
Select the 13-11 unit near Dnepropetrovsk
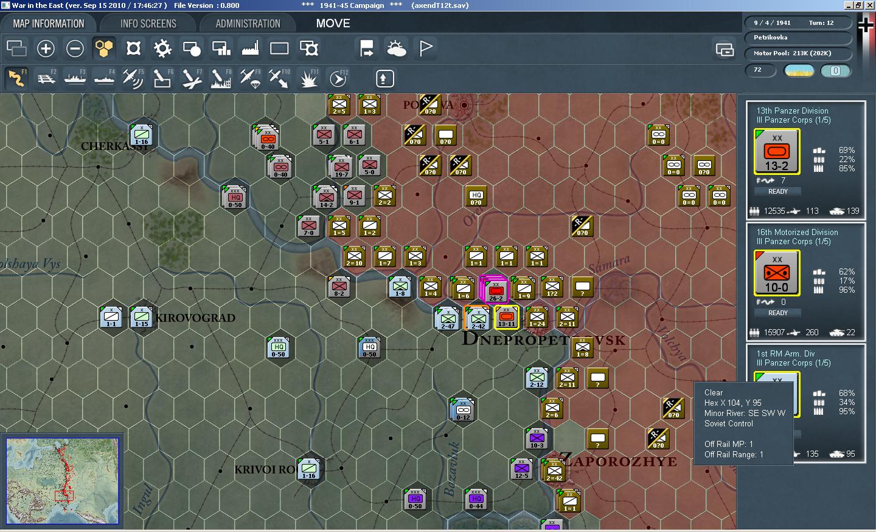(506, 317)
